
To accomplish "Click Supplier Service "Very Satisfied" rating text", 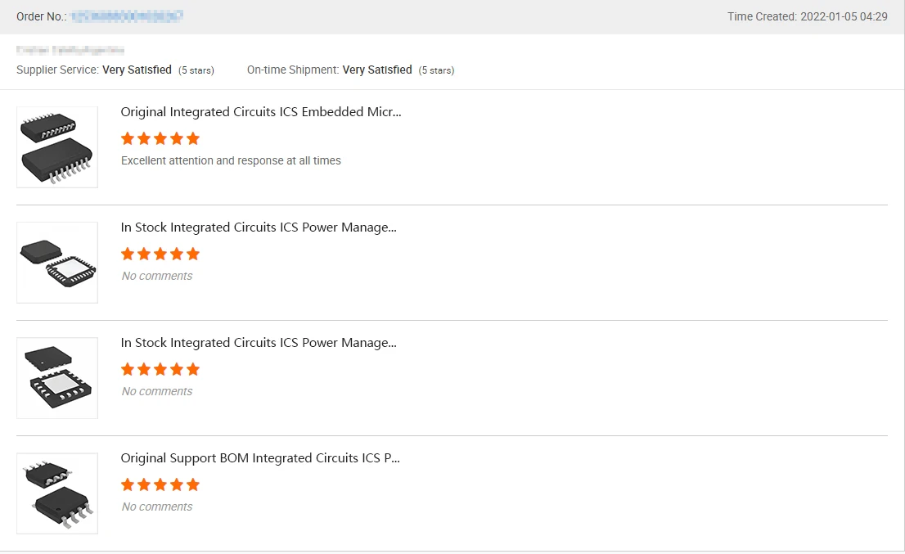I will [x=137, y=70].
